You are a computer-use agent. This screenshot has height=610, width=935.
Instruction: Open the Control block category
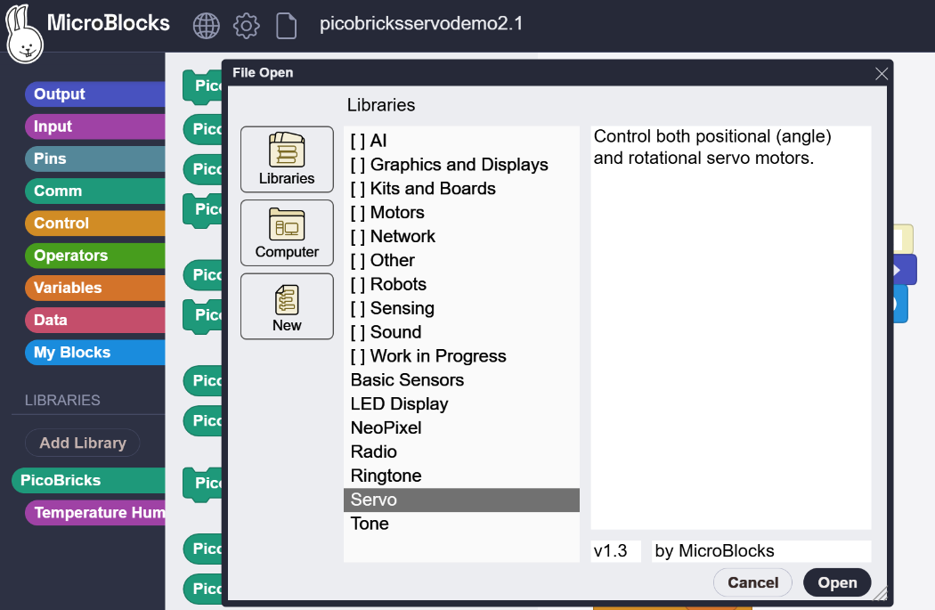(94, 223)
